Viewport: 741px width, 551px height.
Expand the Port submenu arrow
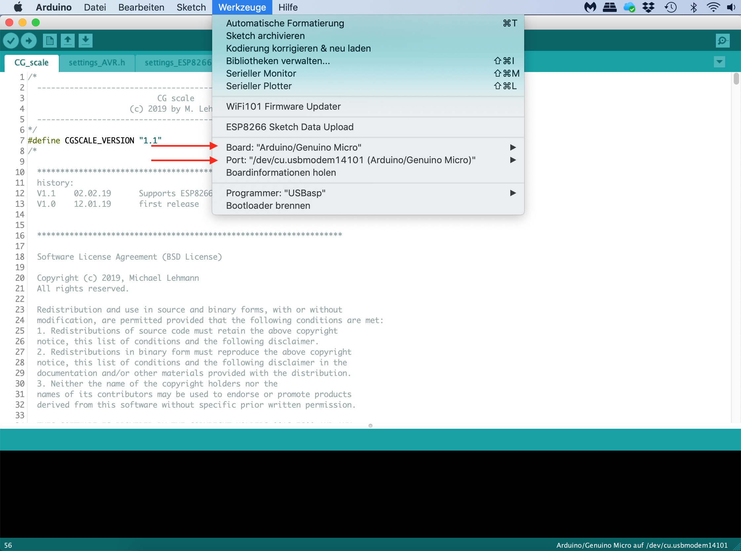point(513,160)
